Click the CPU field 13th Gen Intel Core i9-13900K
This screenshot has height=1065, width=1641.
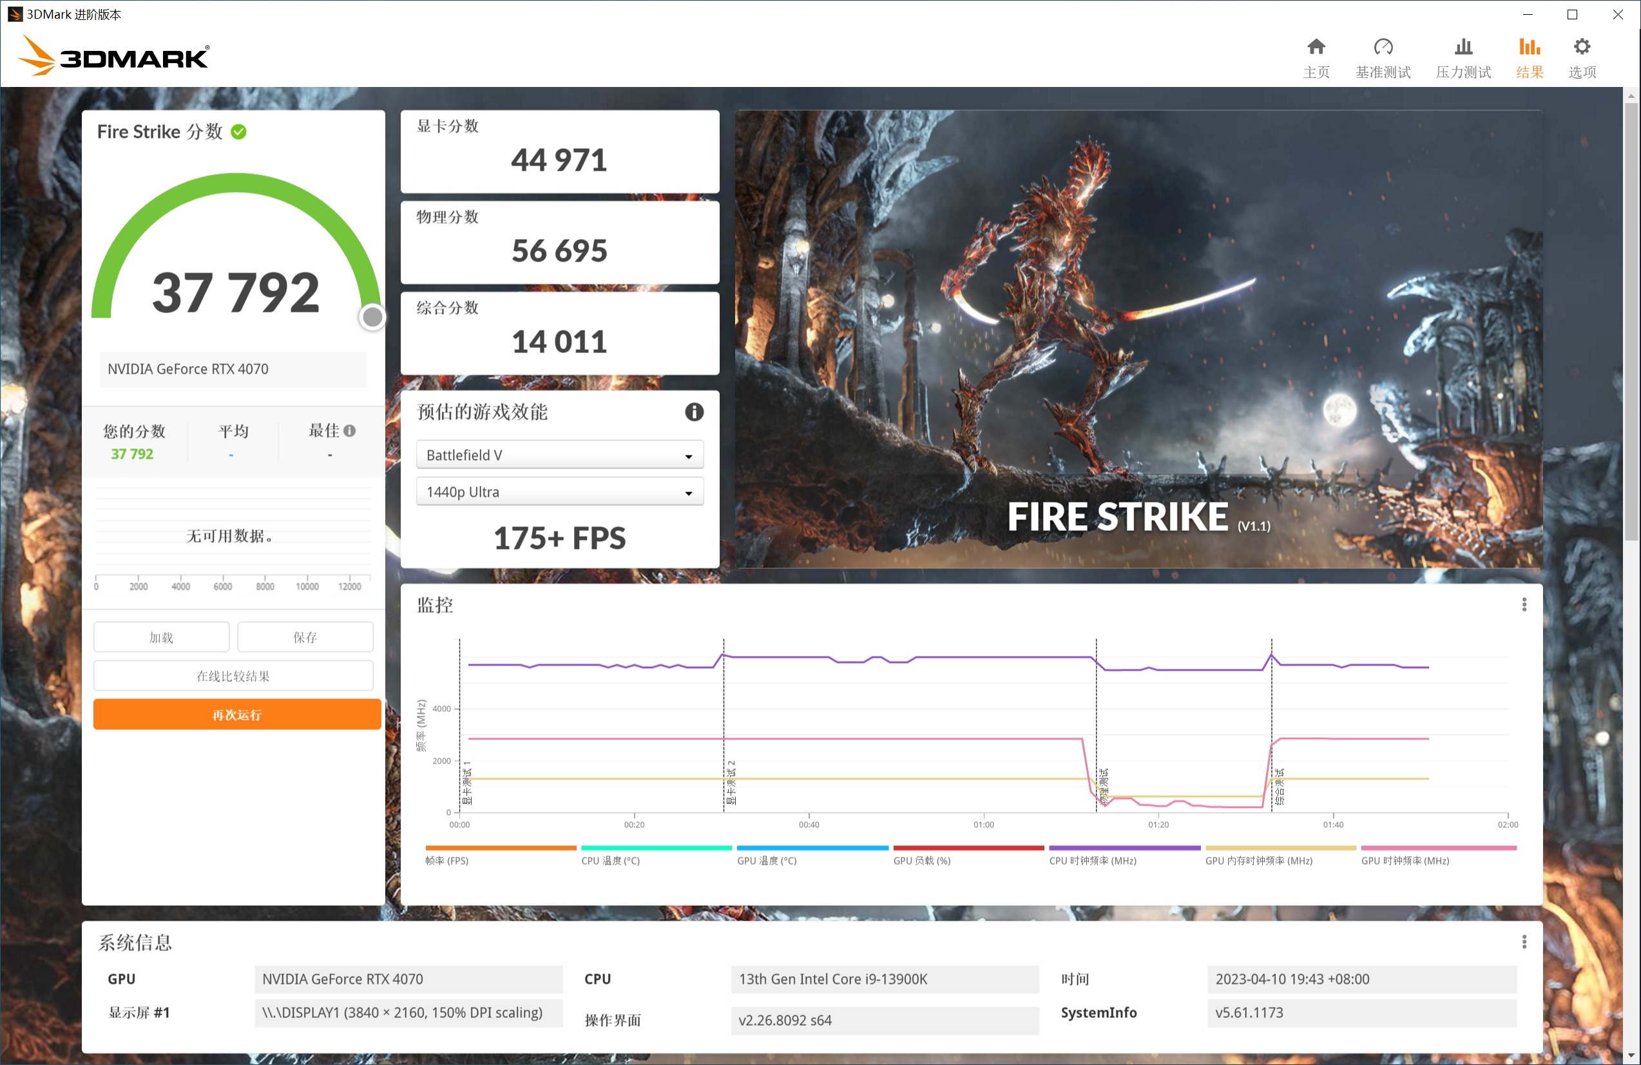click(885, 978)
